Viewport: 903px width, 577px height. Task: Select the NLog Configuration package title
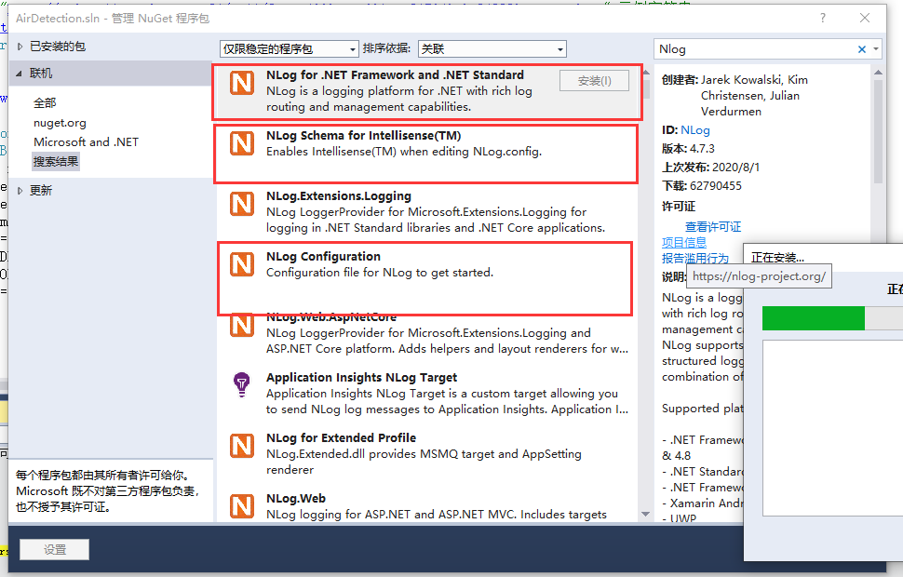point(323,256)
